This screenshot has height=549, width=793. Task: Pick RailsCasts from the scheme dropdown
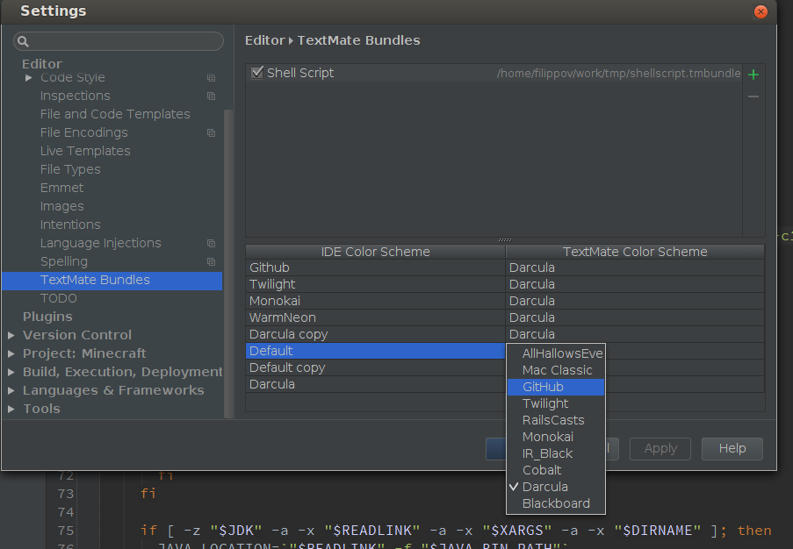[x=556, y=420]
